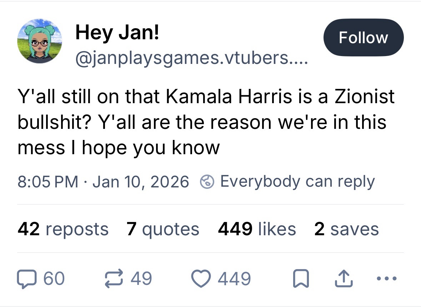Click the "Everybody can reply" label
The width and height of the screenshot is (421, 307).
[x=297, y=182]
